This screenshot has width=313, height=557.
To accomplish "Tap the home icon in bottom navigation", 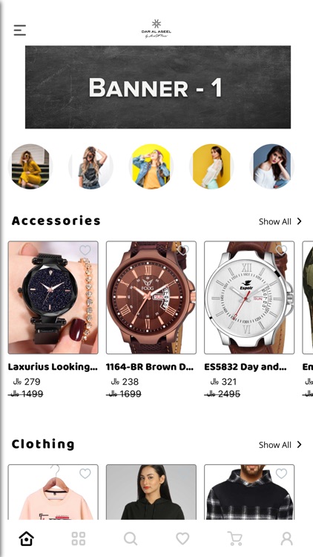I will 27,538.
